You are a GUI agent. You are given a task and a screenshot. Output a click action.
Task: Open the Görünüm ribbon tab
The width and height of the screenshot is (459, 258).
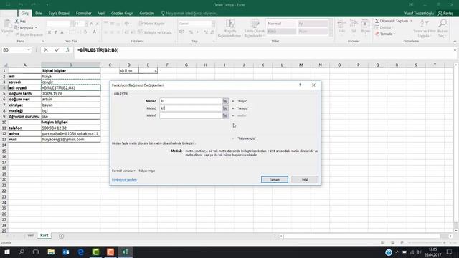[x=146, y=13]
